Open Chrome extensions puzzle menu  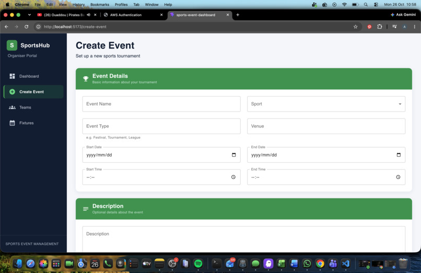click(379, 27)
